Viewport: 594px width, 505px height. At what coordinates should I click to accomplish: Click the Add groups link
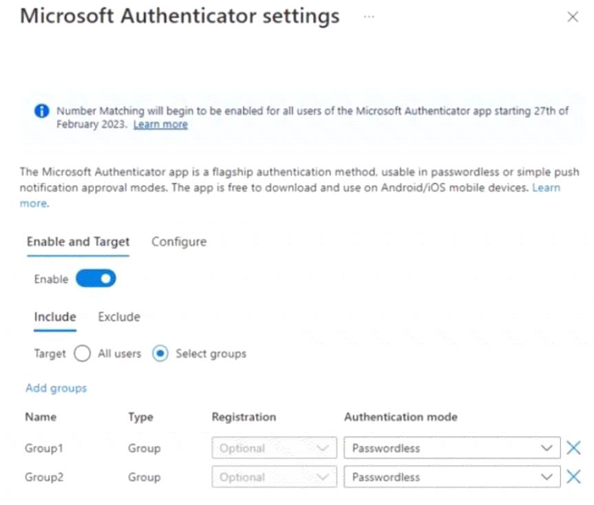[x=56, y=388]
